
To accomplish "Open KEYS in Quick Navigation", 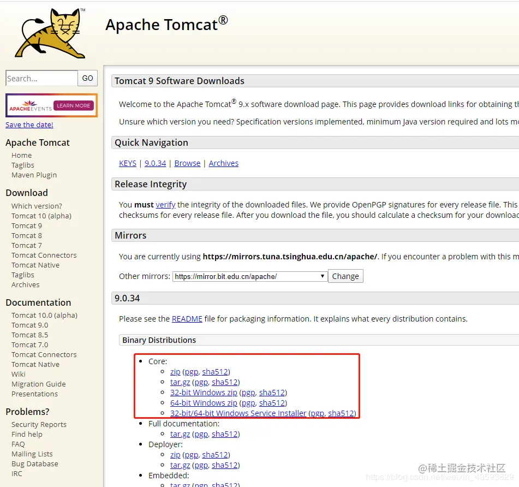I will tap(128, 163).
